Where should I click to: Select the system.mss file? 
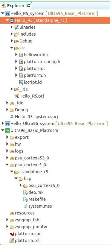click(x=38, y=206)
